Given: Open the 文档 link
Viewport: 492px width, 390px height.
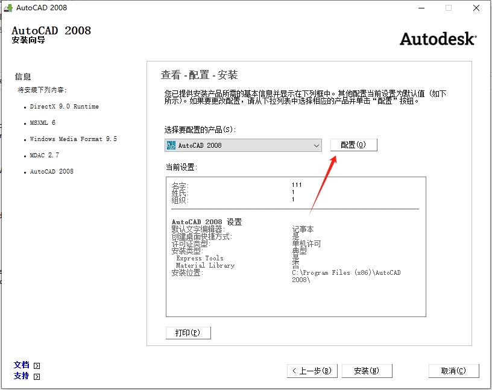Looking at the screenshot, I should pyautogui.click(x=20, y=364).
